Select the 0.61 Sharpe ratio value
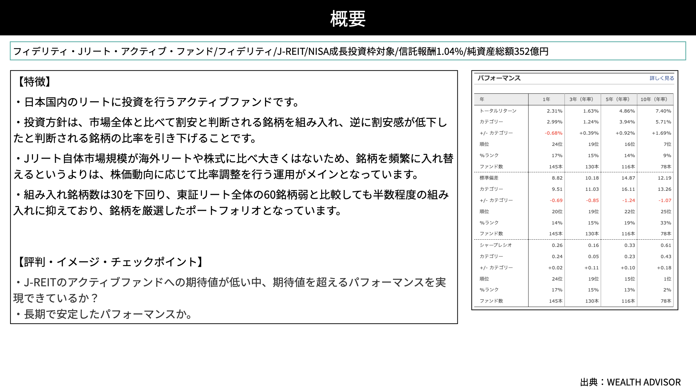Image resolution: width=696 pixels, height=391 pixels. click(666, 245)
